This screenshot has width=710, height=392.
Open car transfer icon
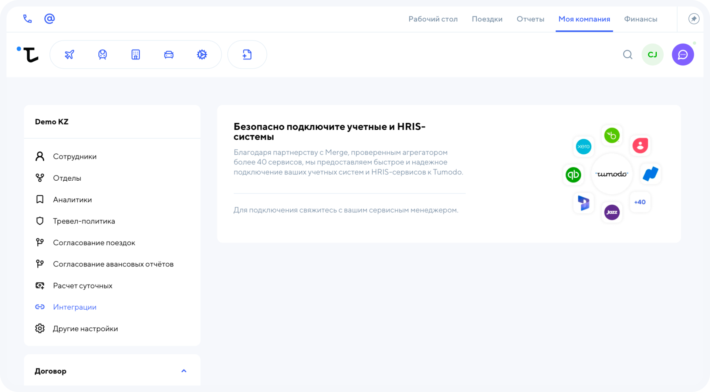(169, 55)
